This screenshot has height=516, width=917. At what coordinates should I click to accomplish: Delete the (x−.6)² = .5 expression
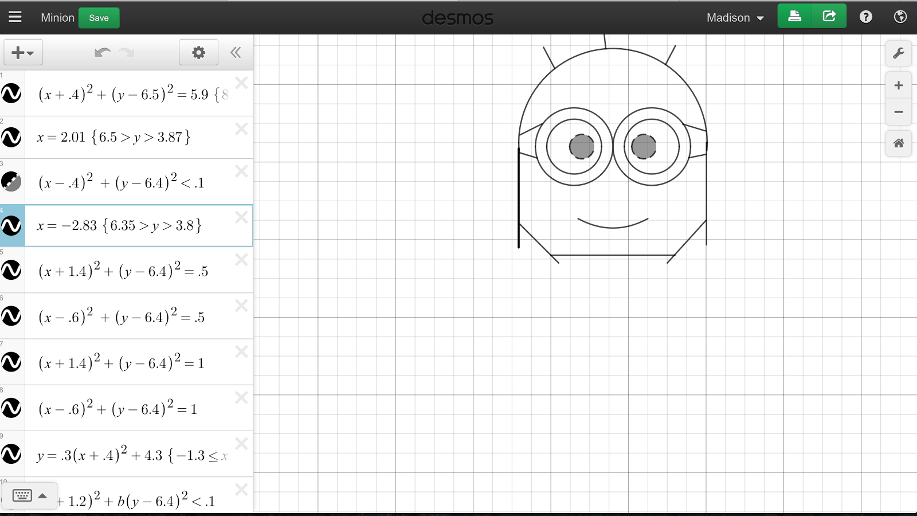[x=241, y=306]
